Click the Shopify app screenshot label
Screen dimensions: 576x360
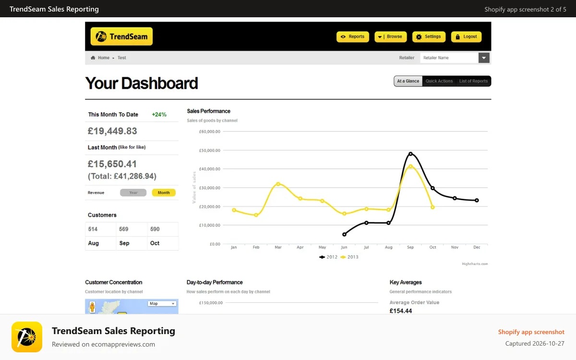531,332
